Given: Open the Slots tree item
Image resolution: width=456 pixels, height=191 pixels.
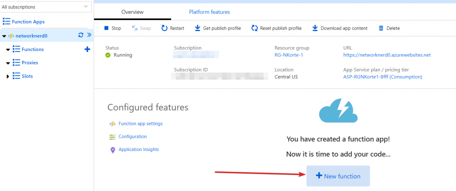Looking at the screenshot, I should pyautogui.click(x=27, y=76).
